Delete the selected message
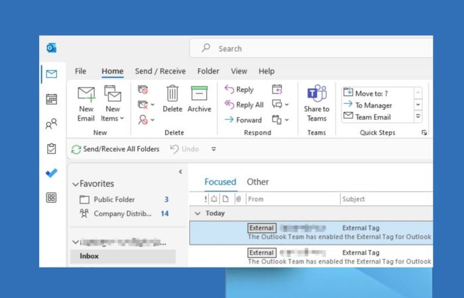The image size is (464, 298). tap(172, 99)
